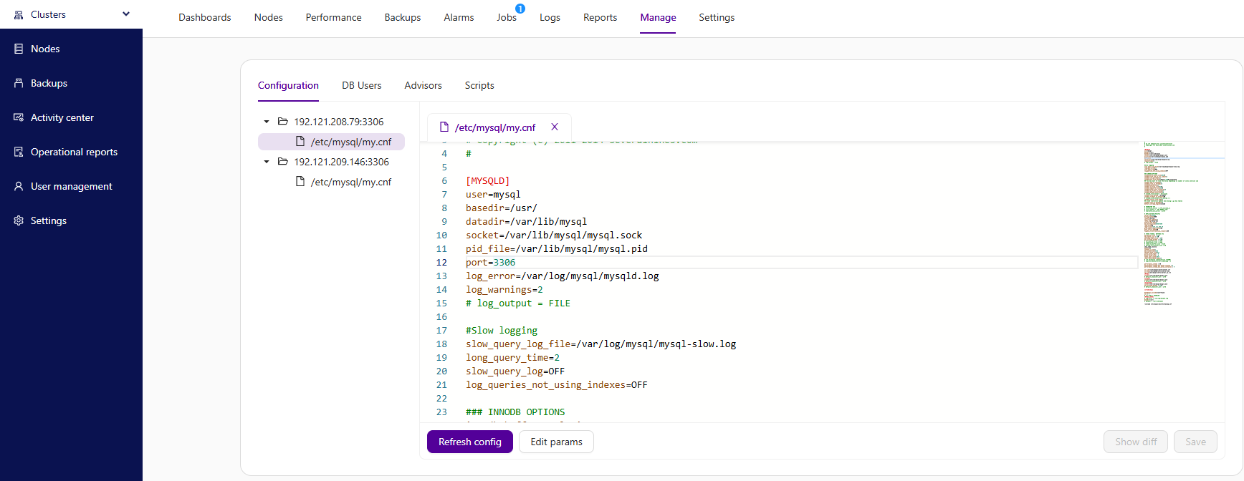Open the Advisors tab

(x=423, y=85)
